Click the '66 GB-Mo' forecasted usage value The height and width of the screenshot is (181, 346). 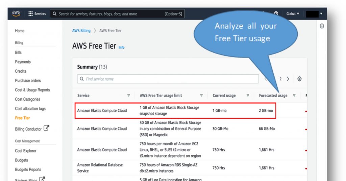(x=267, y=129)
